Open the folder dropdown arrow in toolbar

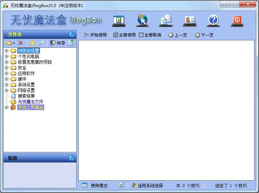point(14,43)
